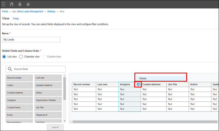Open the favorites star icon
The height and width of the screenshot is (131, 219).
coord(28,4)
